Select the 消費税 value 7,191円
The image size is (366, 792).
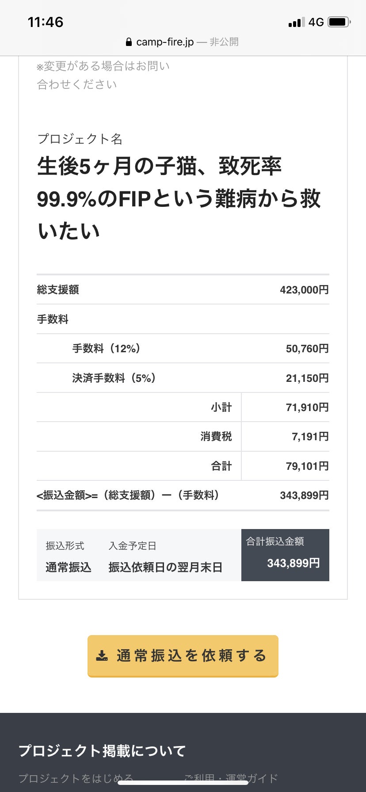tap(310, 437)
